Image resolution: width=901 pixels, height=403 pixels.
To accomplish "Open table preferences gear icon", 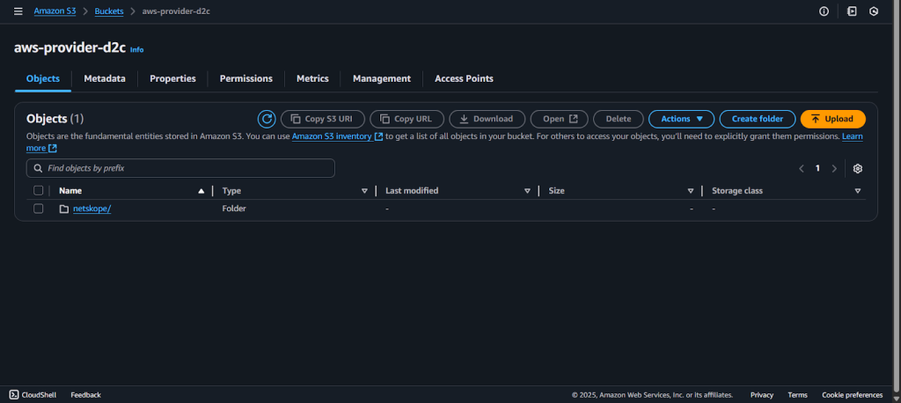I will pos(858,168).
